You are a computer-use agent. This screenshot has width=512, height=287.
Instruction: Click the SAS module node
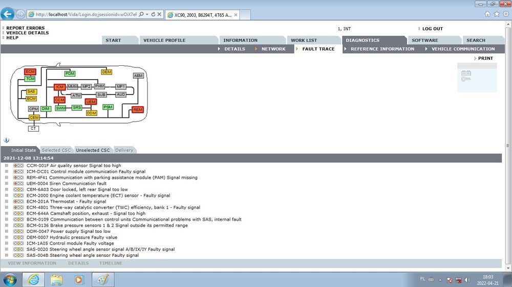pos(31,91)
